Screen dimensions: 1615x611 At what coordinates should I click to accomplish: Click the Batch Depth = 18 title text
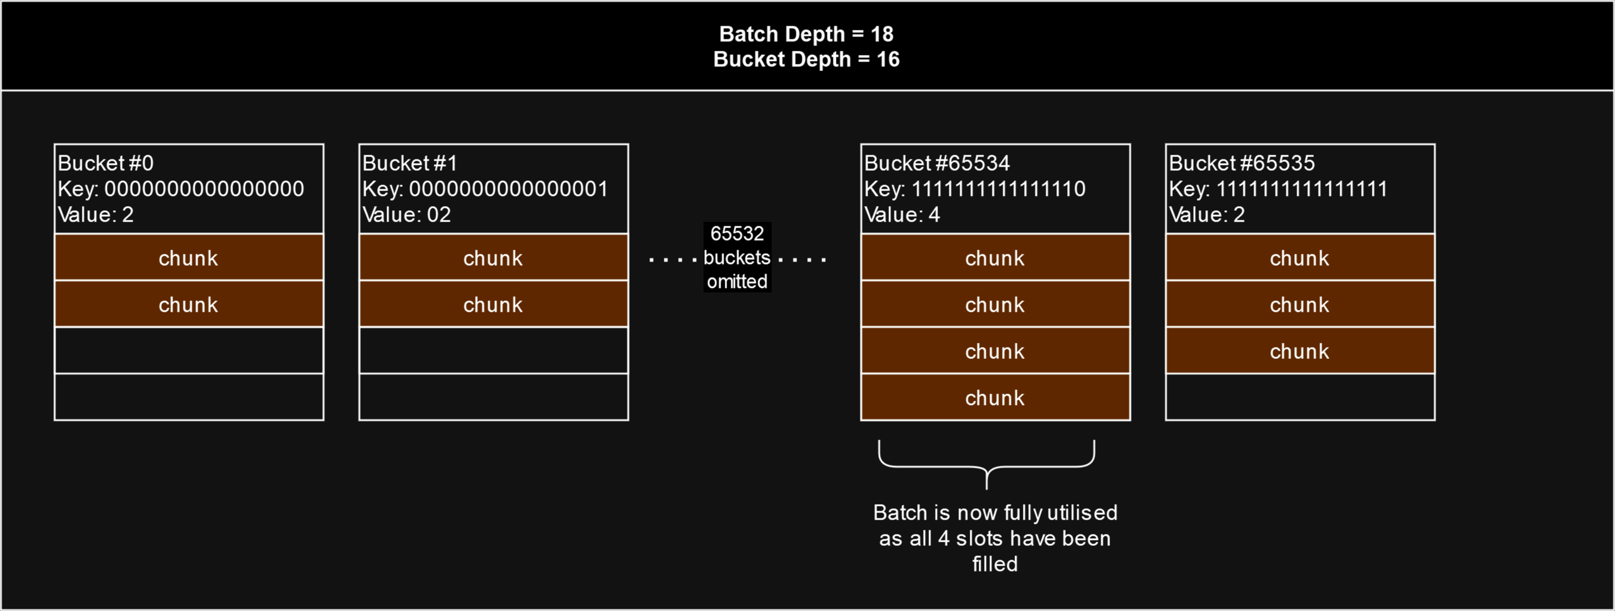[805, 34]
